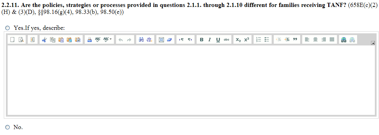Open the Preview tool
Image resolution: width=379 pixels, height=135 pixels.
point(21,40)
